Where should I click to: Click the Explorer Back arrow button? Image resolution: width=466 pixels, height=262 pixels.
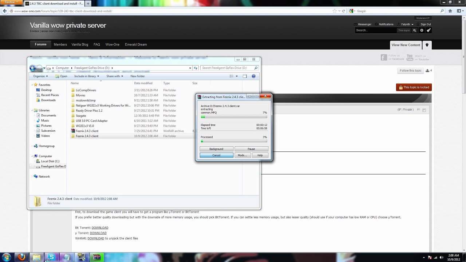coord(32,68)
